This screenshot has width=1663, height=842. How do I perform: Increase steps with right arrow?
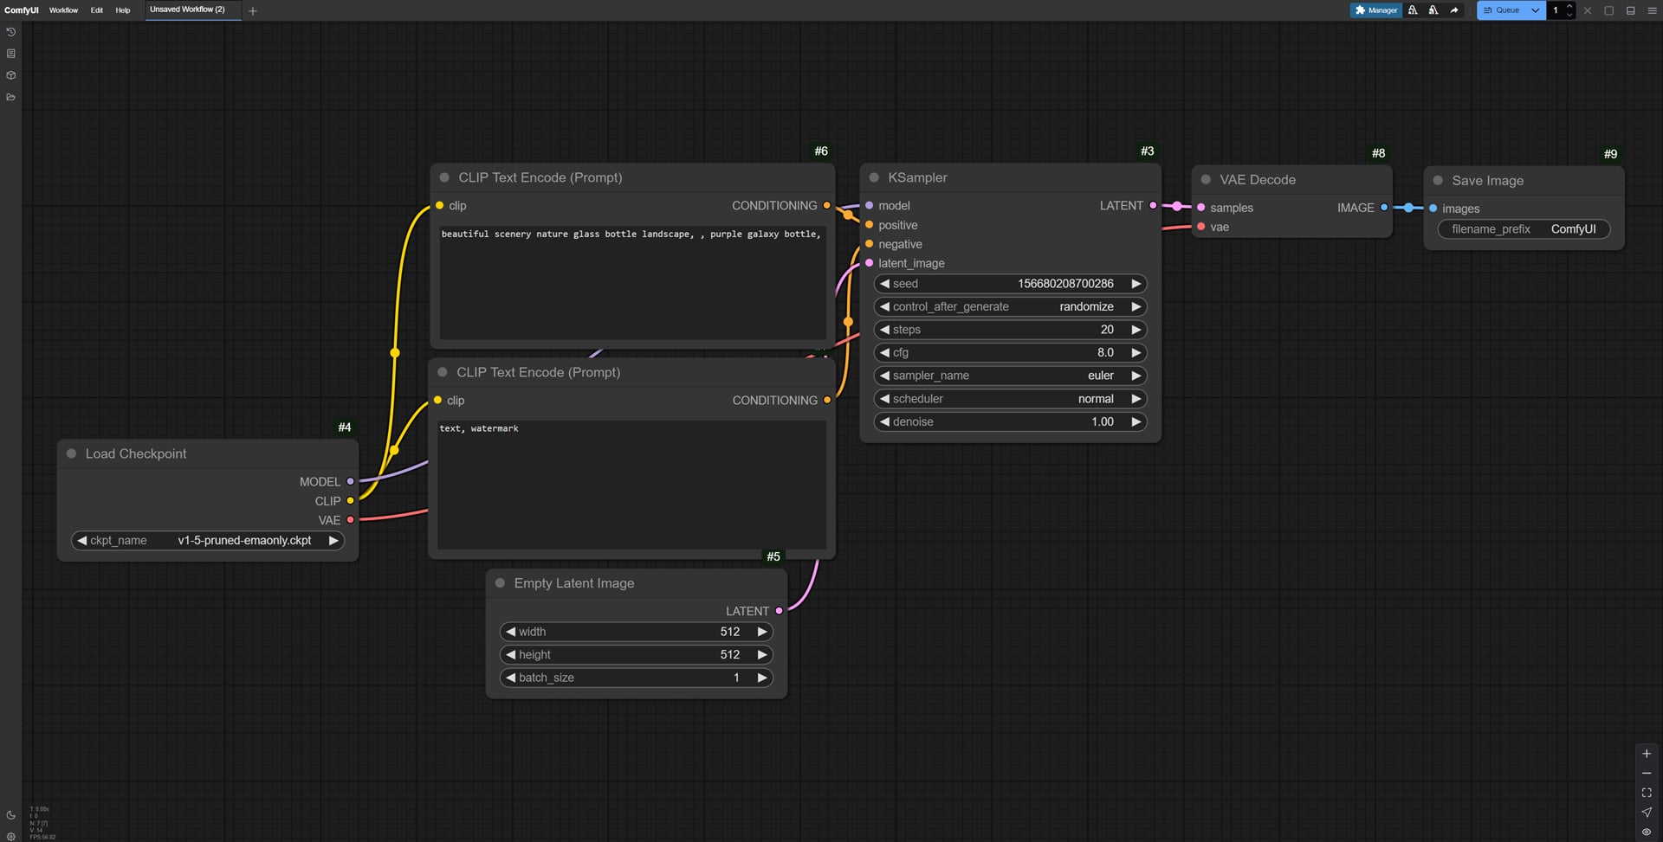(x=1136, y=330)
